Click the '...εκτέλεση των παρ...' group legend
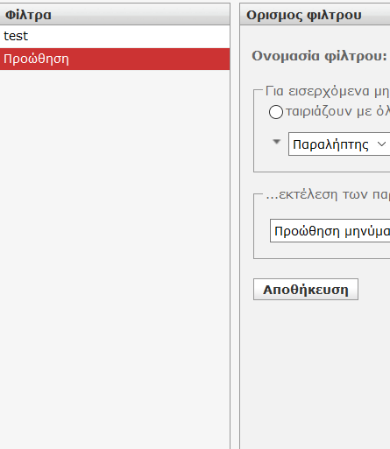390x449 pixels. pos(328,194)
